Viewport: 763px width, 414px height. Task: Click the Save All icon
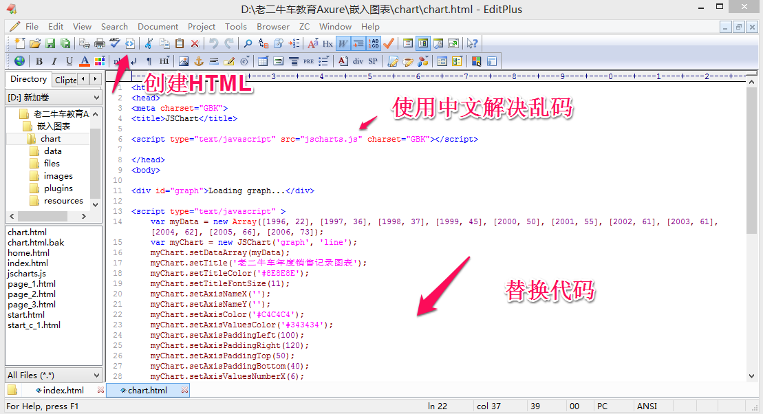[x=65, y=44]
